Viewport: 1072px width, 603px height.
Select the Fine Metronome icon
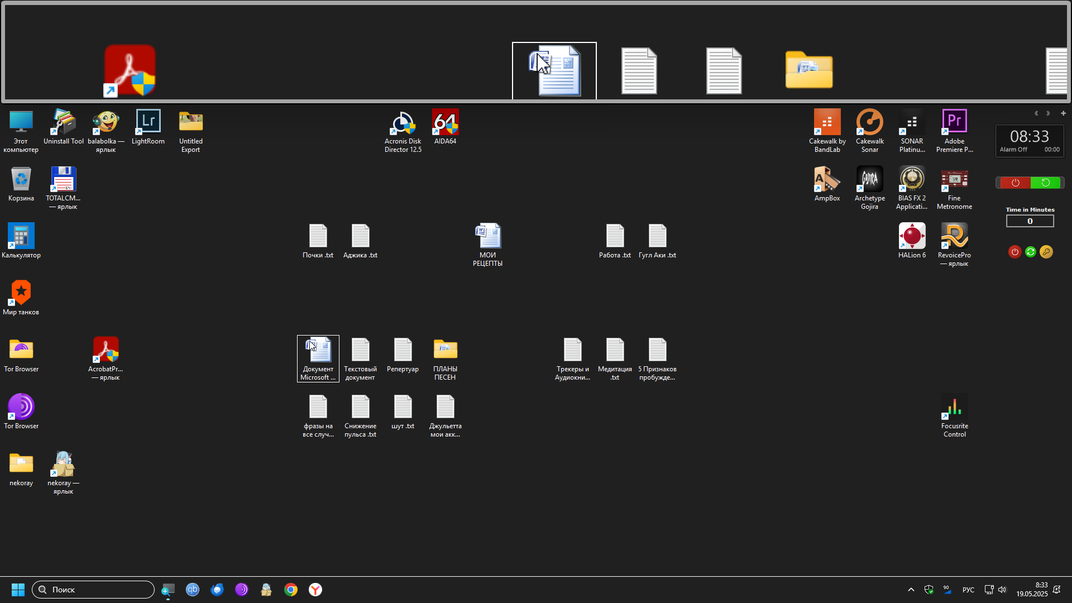pyautogui.click(x=954, y=188)
